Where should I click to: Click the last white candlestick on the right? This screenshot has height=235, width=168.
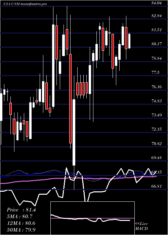point(129,41)
